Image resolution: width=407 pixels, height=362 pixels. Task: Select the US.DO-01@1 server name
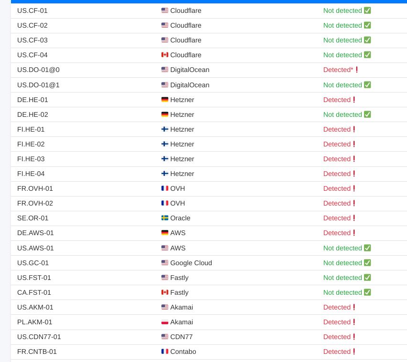[38, 85]
